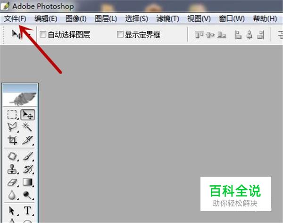Tick the 显示定界框 checkbox
The width and height of the screenshot is (283, 223).
(x=120, y=34)
